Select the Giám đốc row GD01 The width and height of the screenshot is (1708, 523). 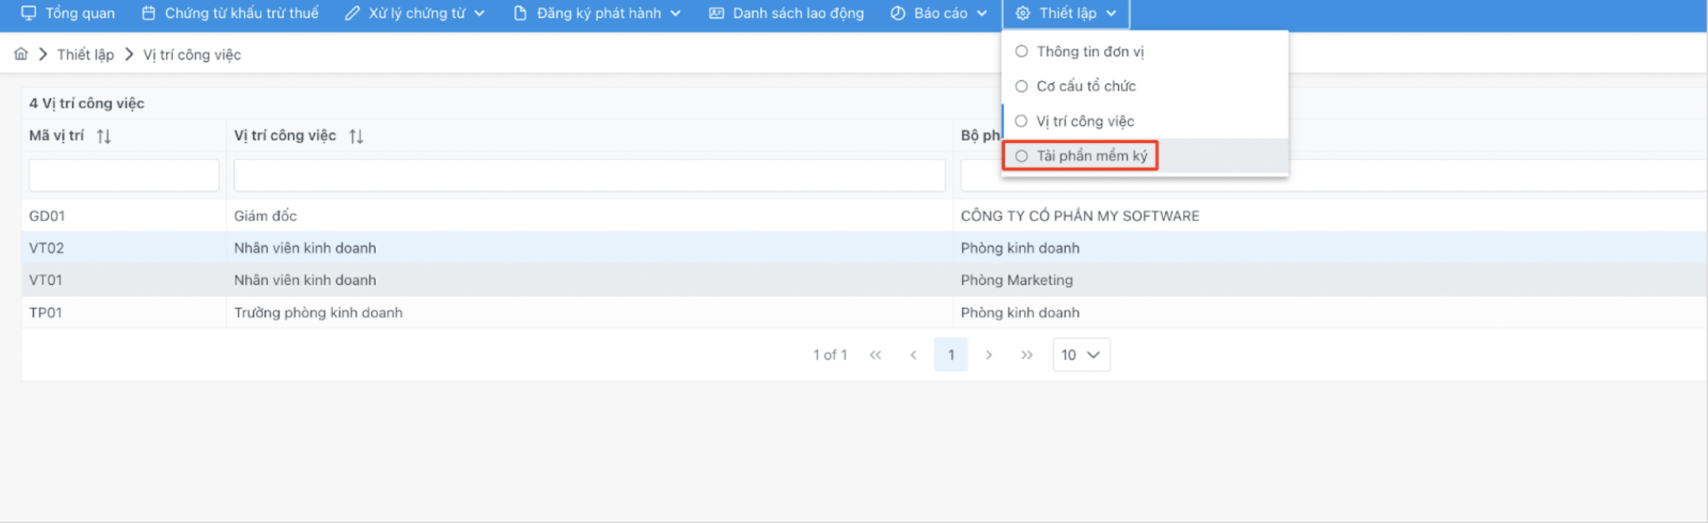coord(265,216)
